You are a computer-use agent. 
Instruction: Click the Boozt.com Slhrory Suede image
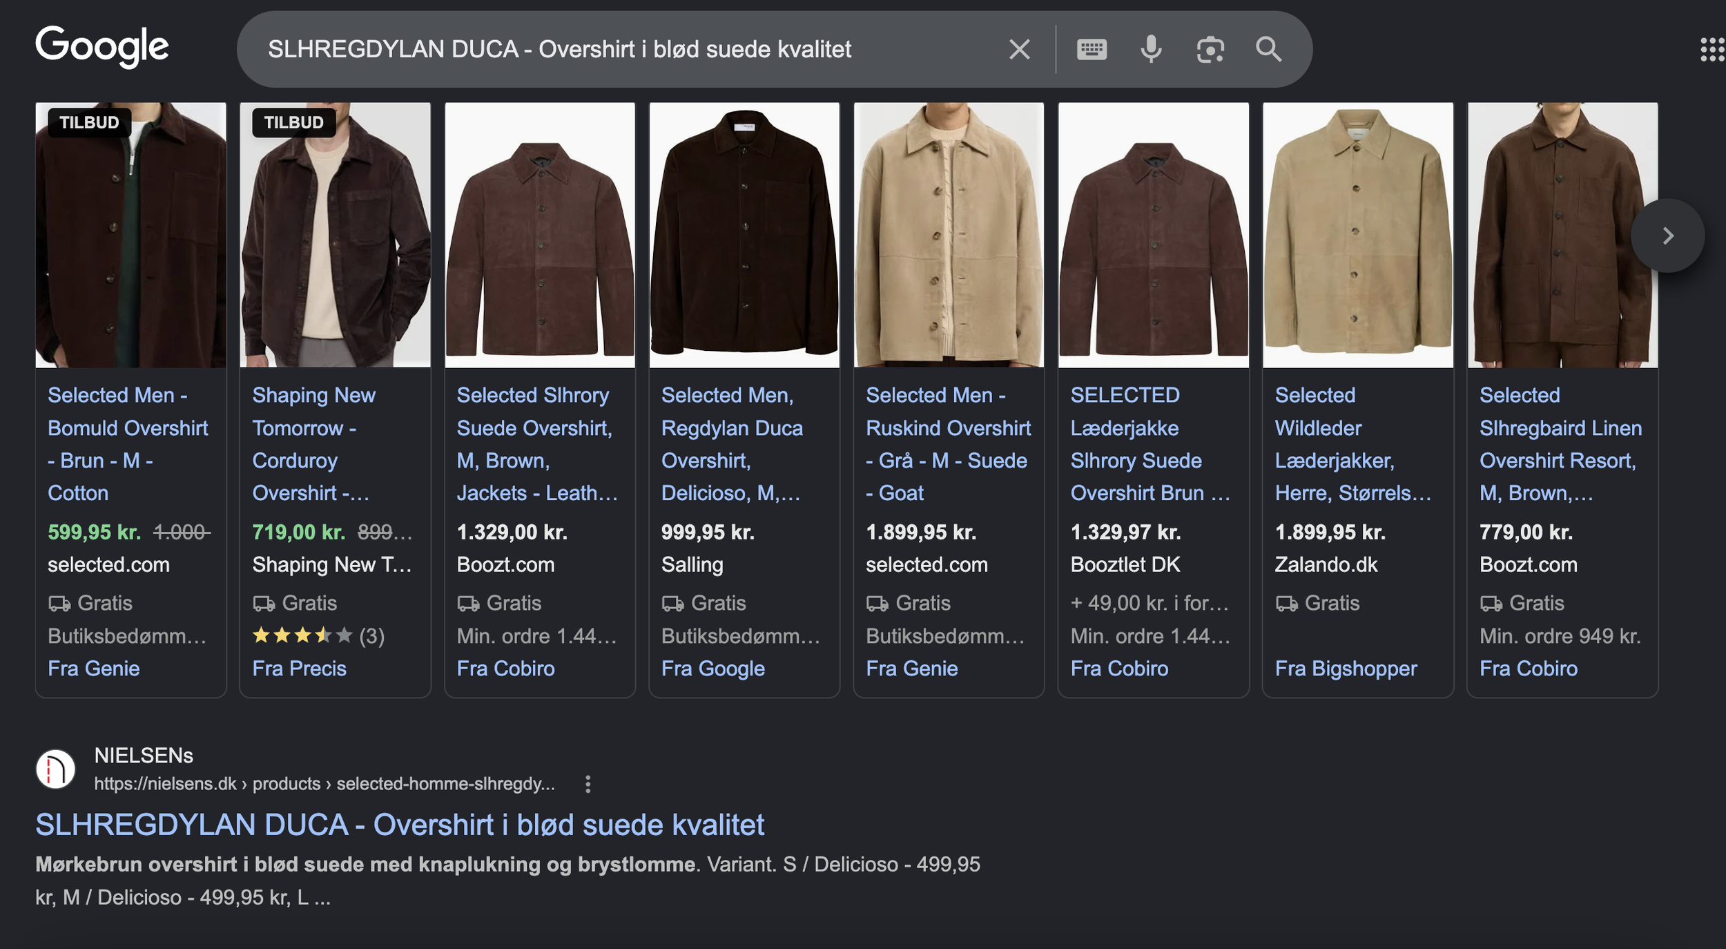(540, 235)
